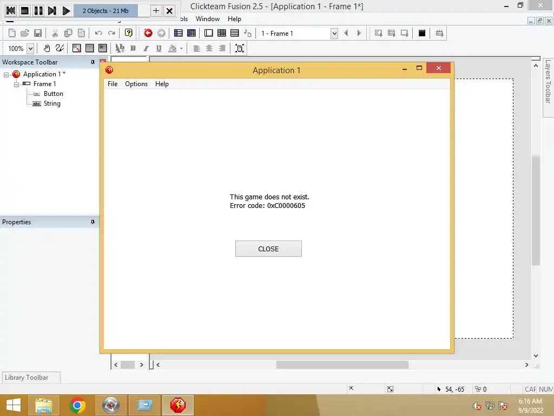Click the Build and Run icon

tap(439, 33)
